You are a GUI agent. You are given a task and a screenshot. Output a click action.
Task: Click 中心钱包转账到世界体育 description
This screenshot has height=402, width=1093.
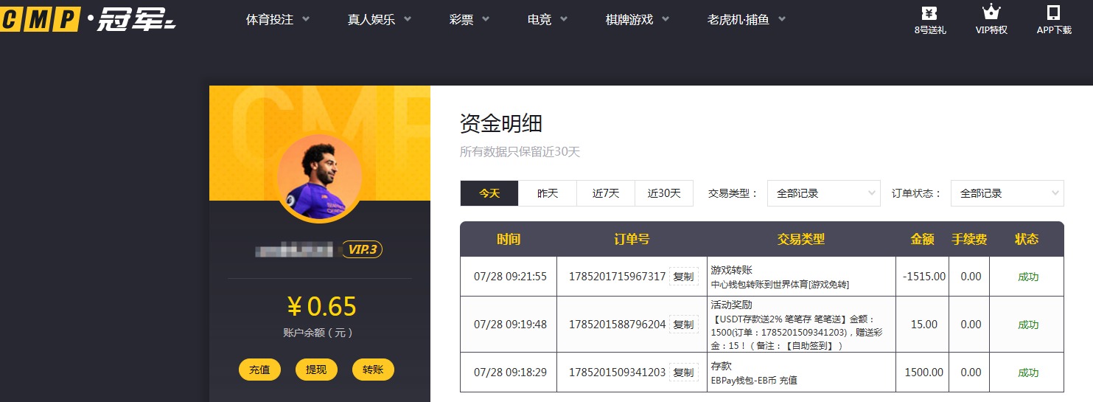[x=780, y=284]
